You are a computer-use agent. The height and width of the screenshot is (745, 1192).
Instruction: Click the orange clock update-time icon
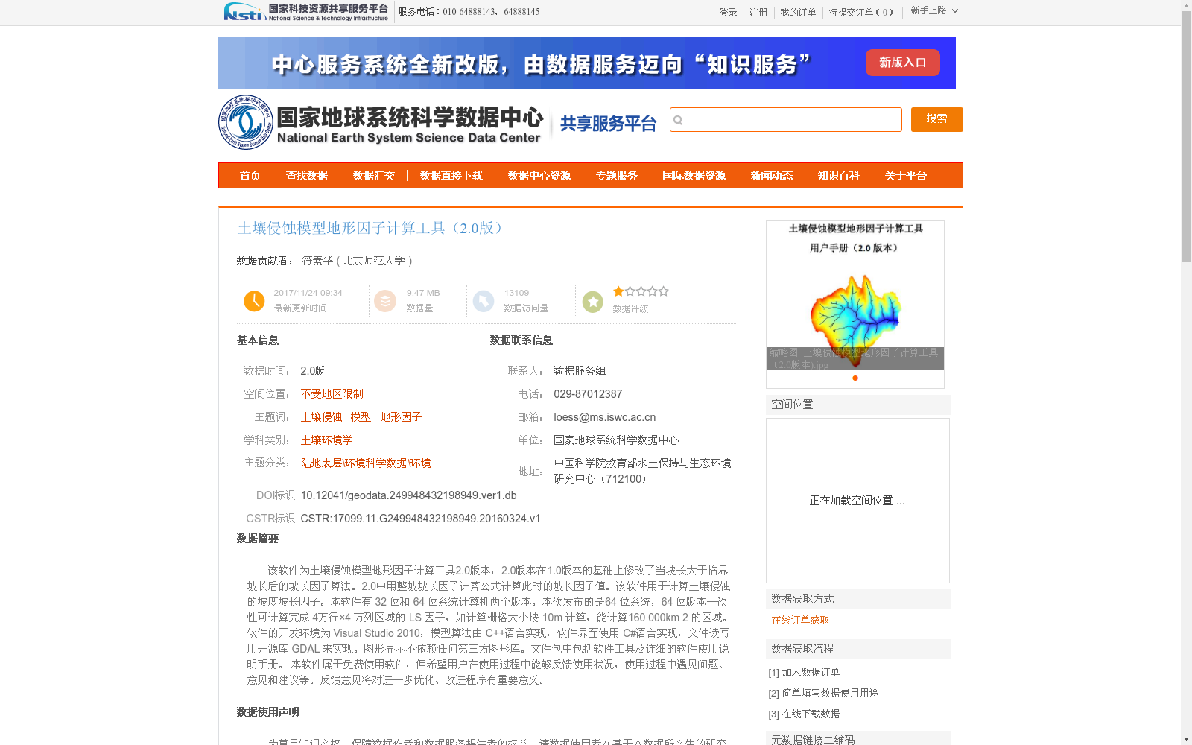click(x=254, y=301)
